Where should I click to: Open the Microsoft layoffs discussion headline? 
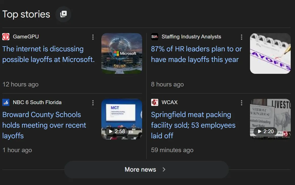pos(48,54)
